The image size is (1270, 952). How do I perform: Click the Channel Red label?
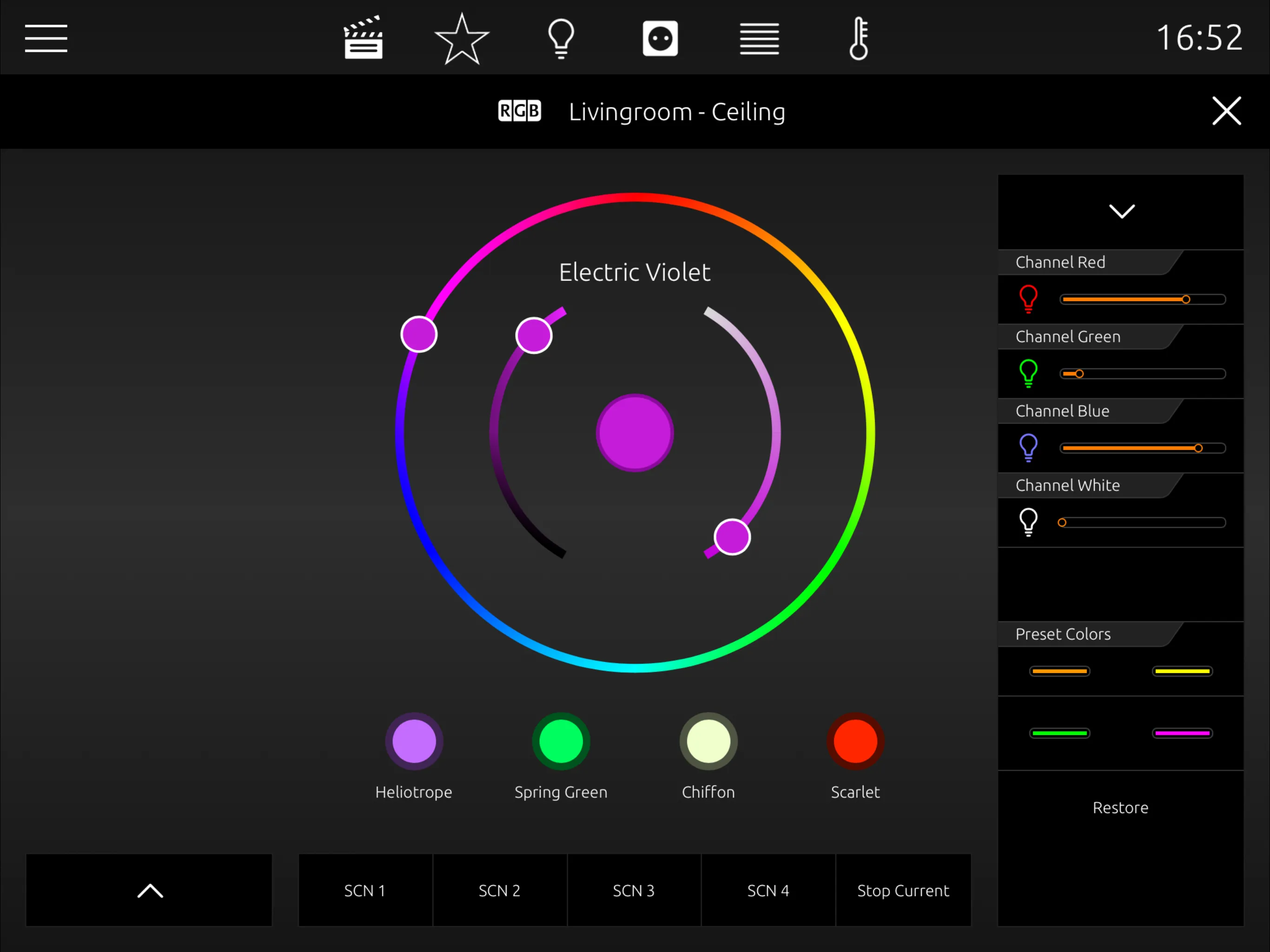pyautogui.click(x=1060, y=262)
